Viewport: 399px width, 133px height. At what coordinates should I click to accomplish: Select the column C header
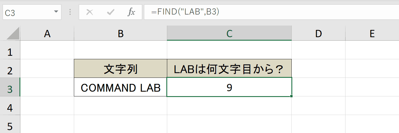click(229, 34)
